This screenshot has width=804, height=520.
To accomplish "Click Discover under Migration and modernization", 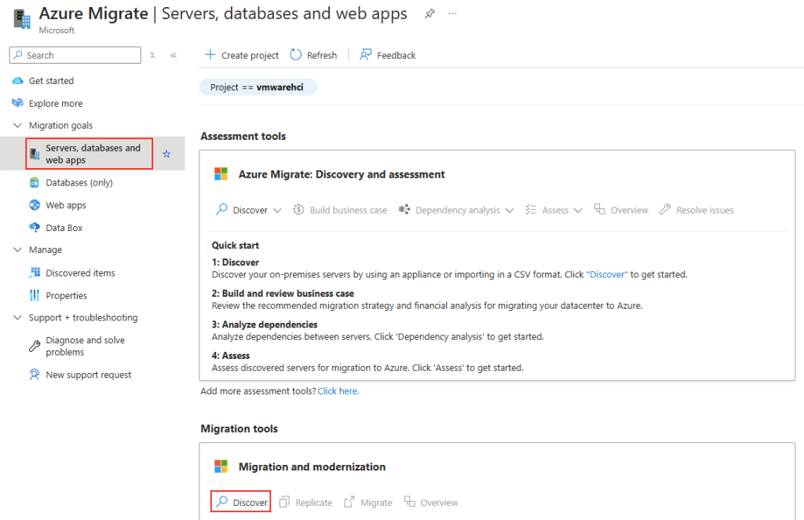I will (241, 502).
